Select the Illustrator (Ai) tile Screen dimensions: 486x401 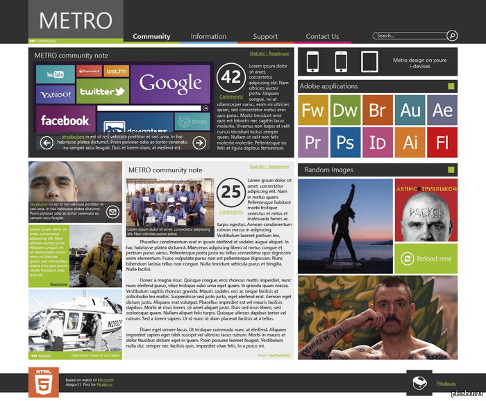click(410, 142)
